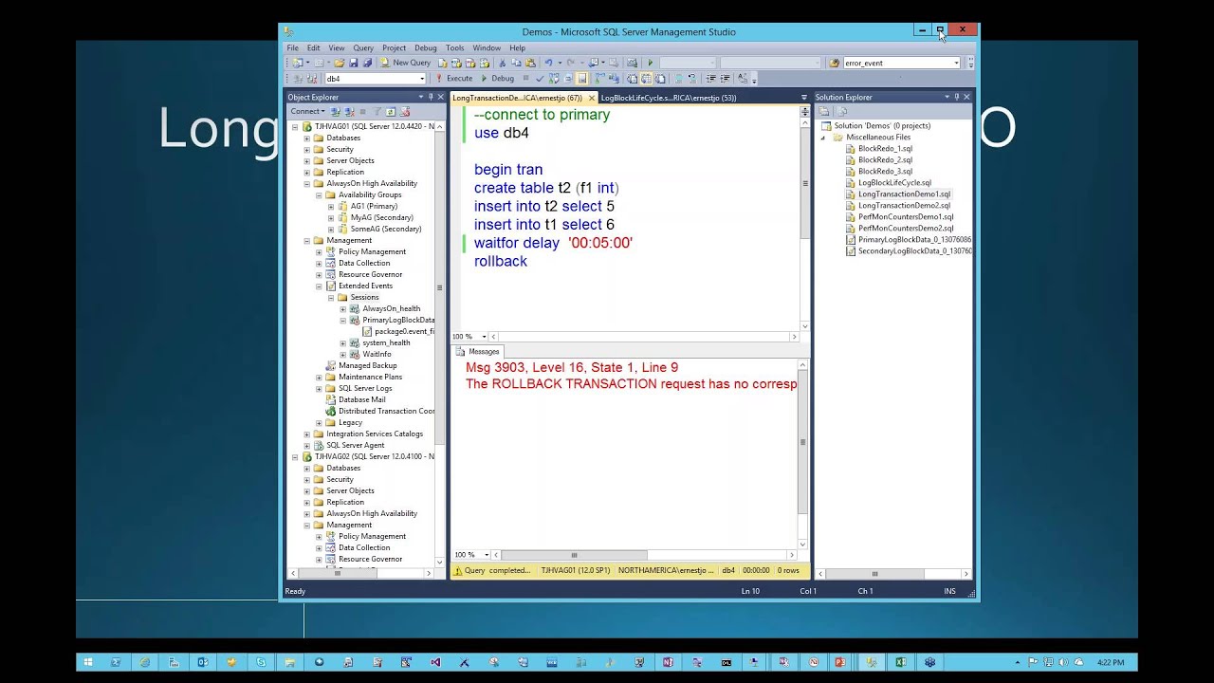This screenshot has width=1214, height=683.
Task: Open the db4 database dropdown
Action: point(422,79)
